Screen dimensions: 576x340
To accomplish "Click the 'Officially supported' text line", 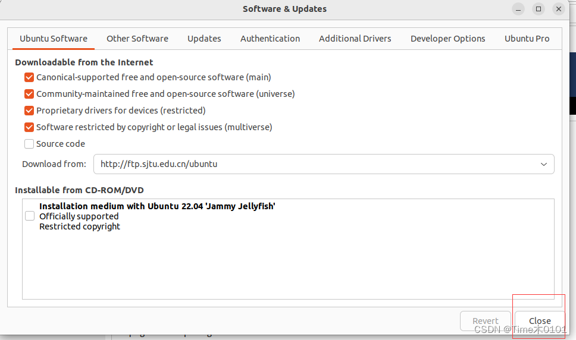I will click(79, 216).
